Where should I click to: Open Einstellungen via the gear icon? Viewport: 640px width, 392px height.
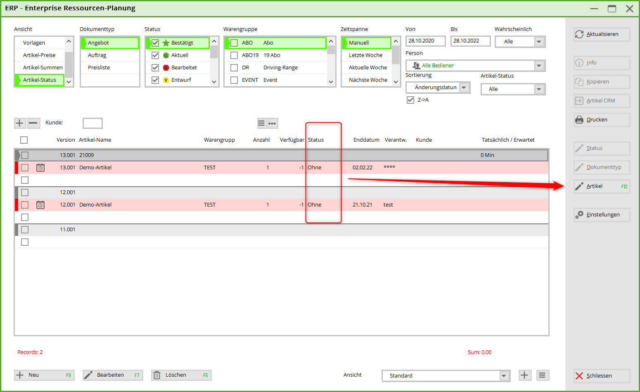click(x=579, y=215)
